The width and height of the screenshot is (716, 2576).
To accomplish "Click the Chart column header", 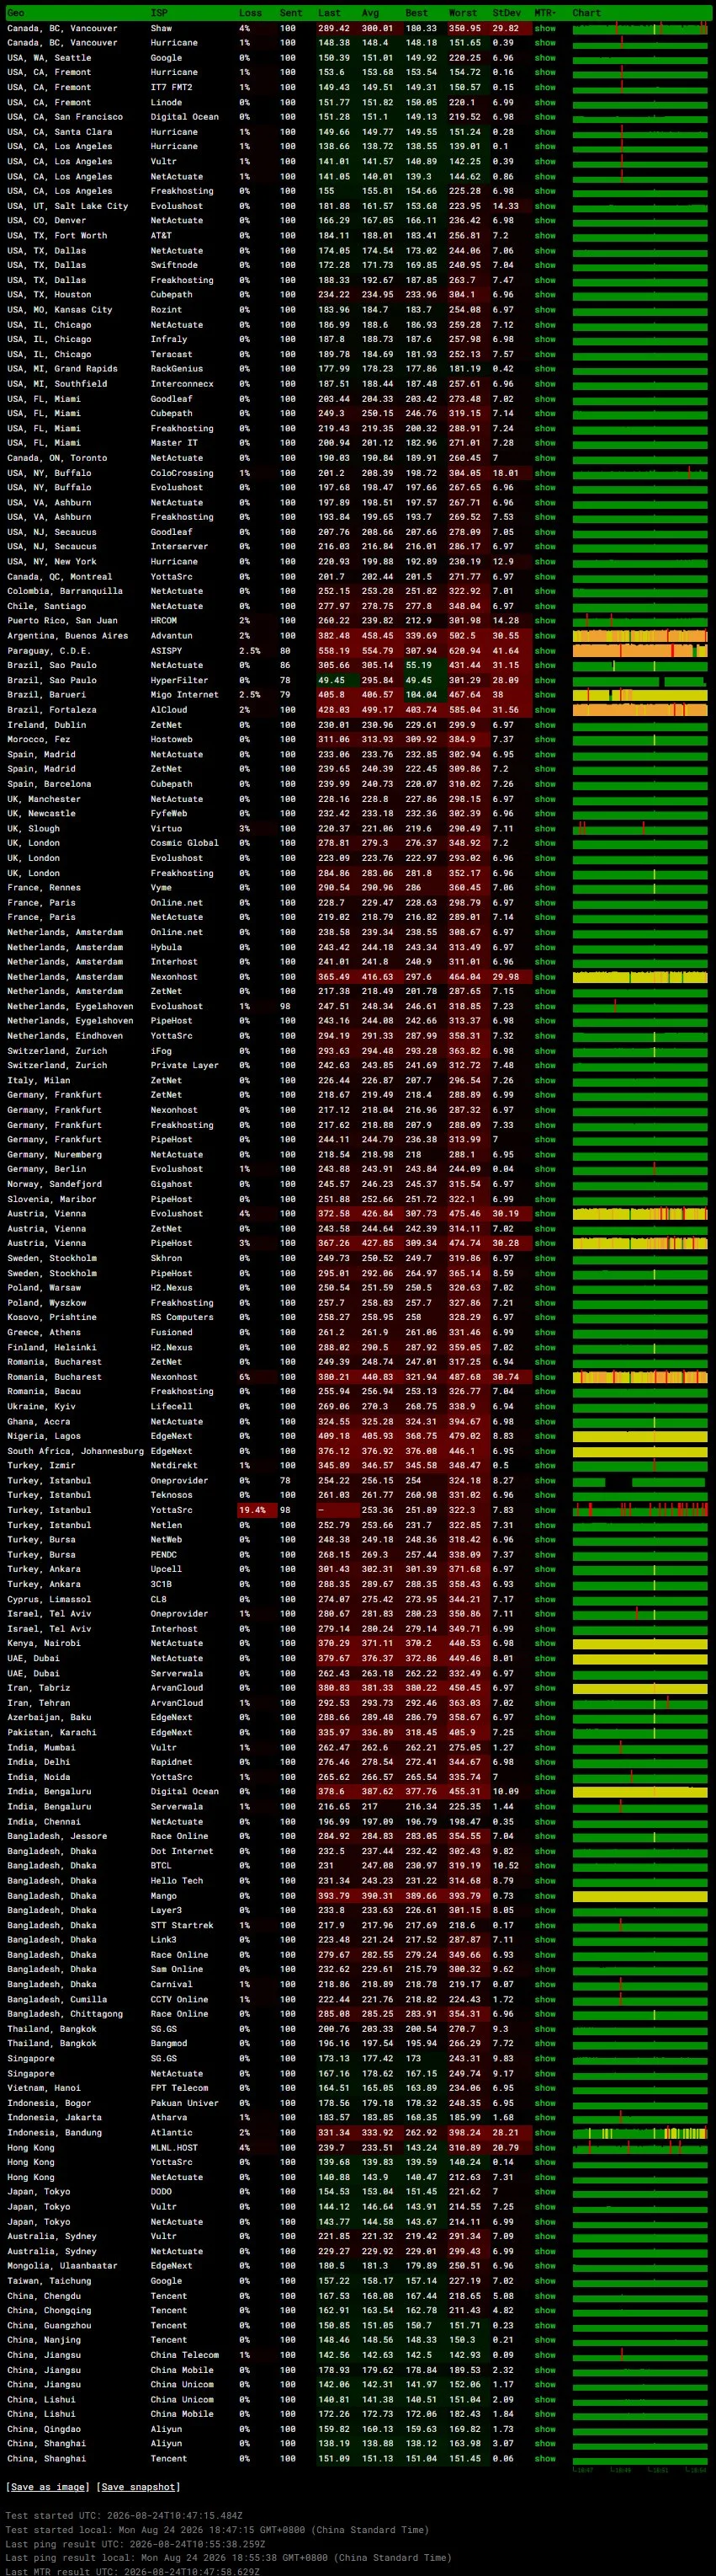I will pos(586,13).
